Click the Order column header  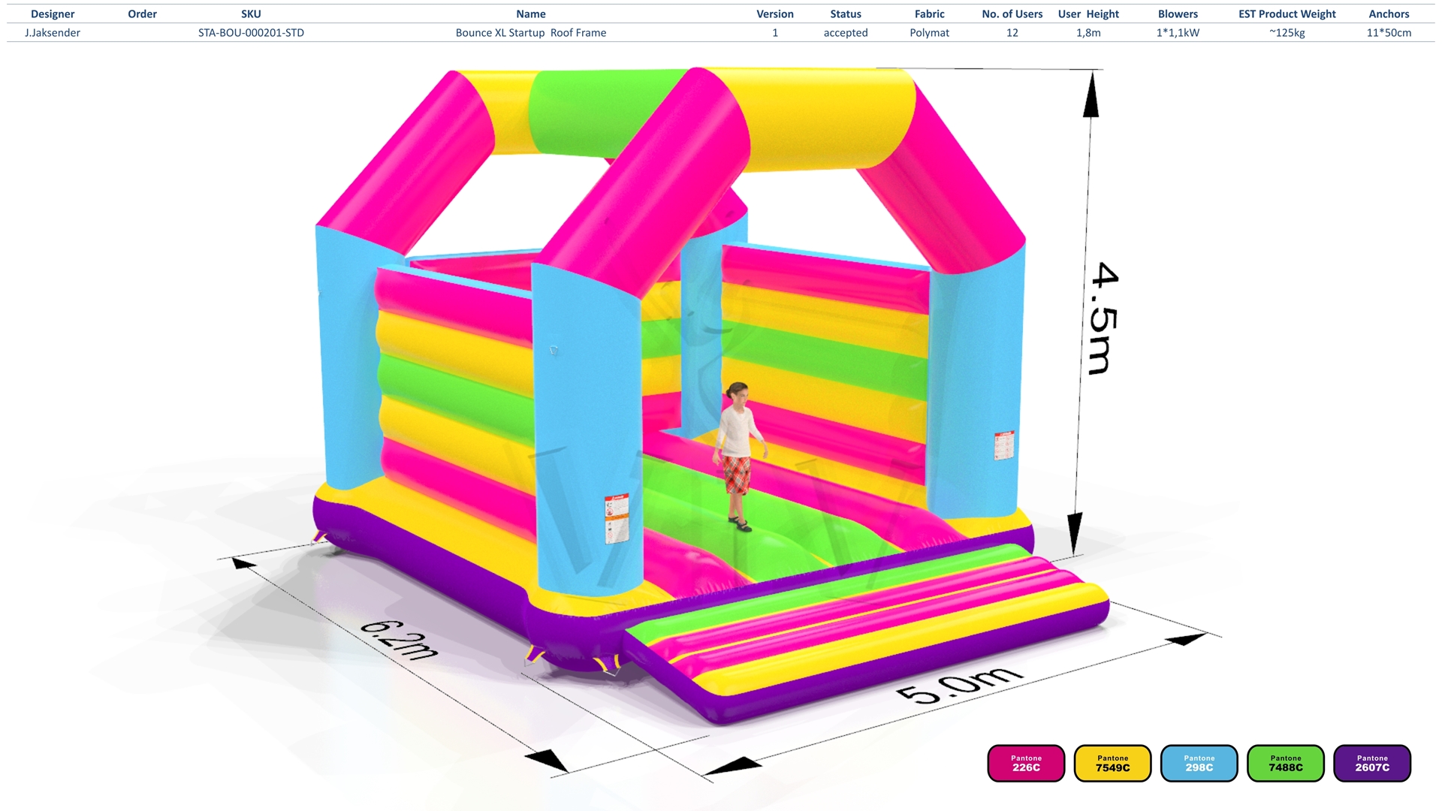(x=143, y=14)
